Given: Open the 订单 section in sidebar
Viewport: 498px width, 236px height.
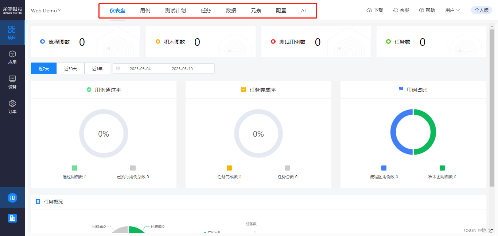Looking at the screenshot, I should tap(12, 107).
